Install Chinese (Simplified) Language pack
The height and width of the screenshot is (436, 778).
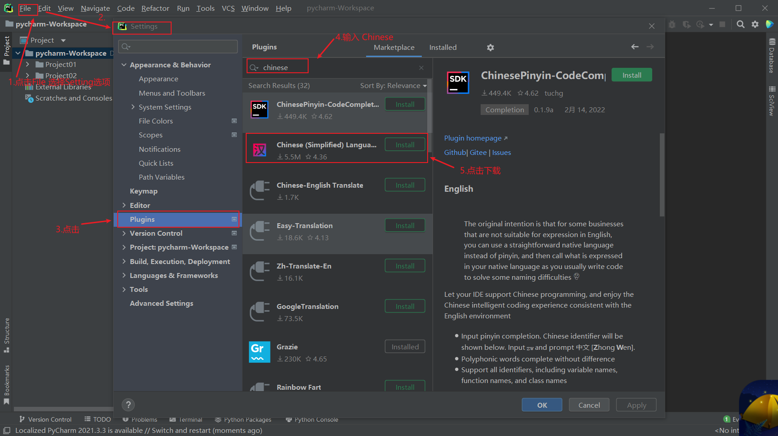click(405, 145)
